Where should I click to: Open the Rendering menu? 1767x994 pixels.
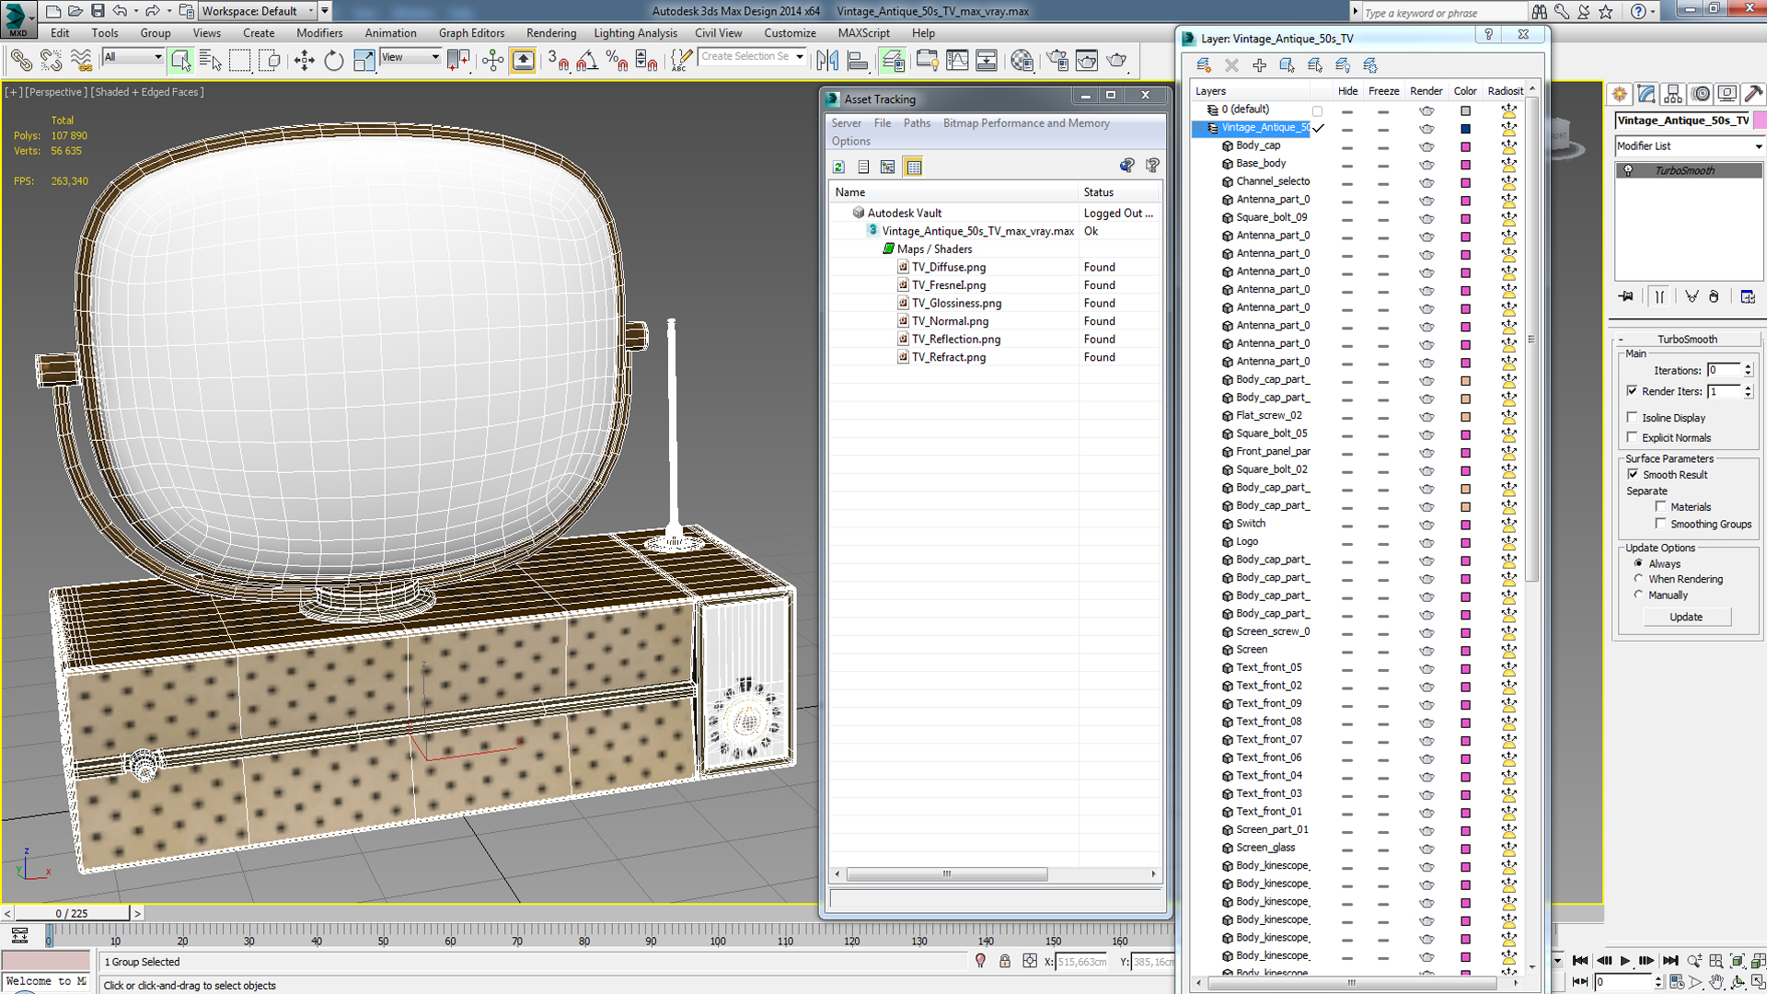[551, 33]
